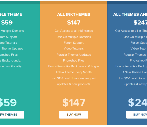Screen dimensions: 147x127
Task: Click the orange BUY NOW button
Action: click(x=74, y=115)
